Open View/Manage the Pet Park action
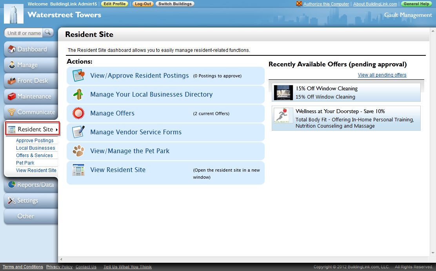436x271 pixels. coord(130,151)
